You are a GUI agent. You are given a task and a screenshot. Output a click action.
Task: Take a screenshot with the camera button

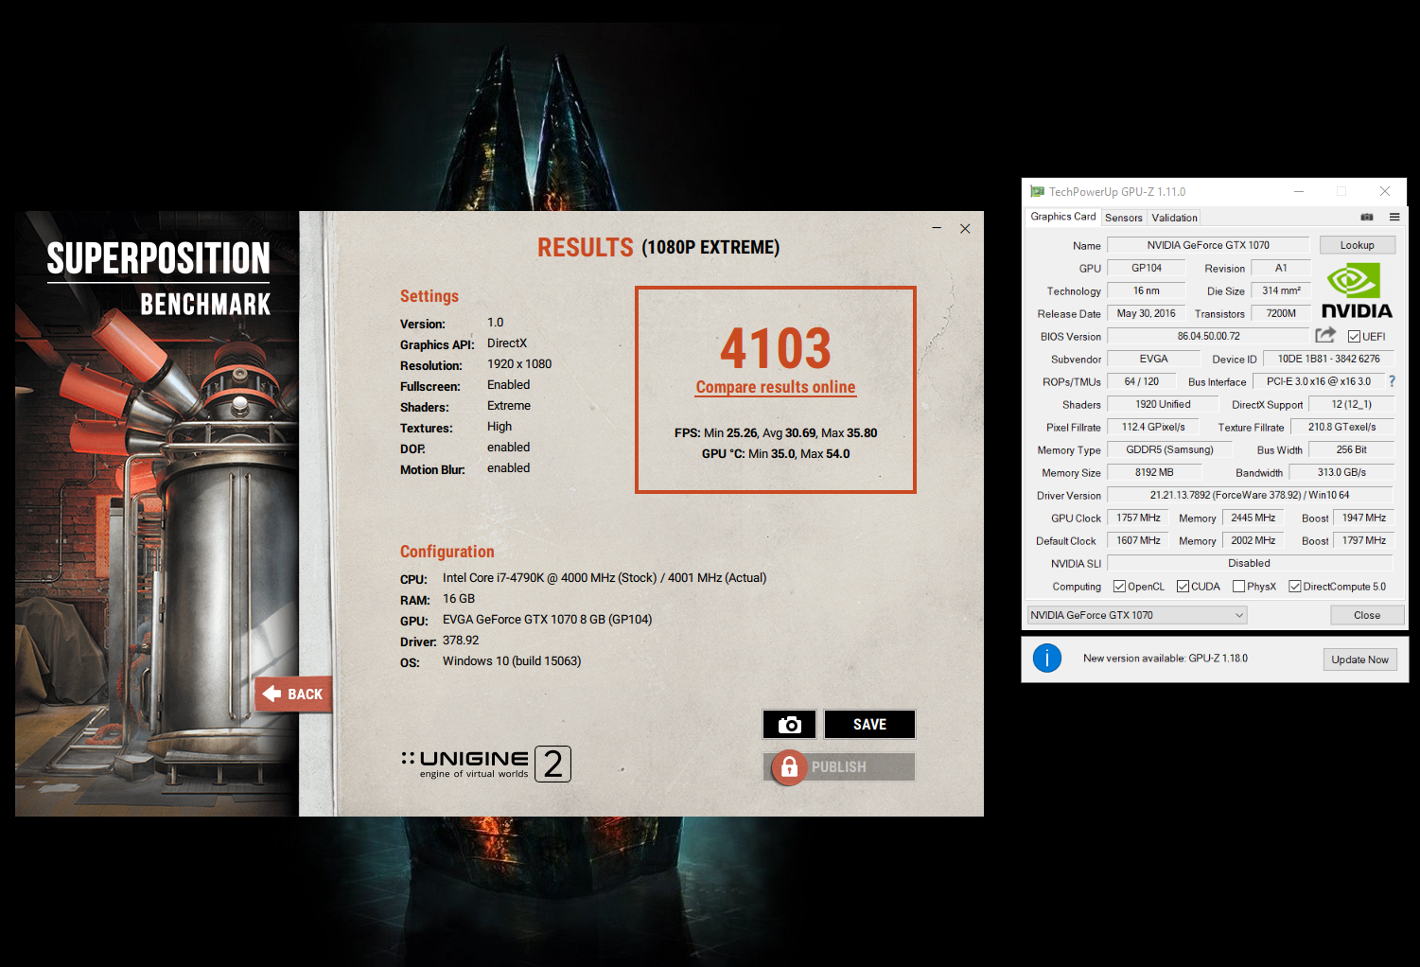[789, 725]
